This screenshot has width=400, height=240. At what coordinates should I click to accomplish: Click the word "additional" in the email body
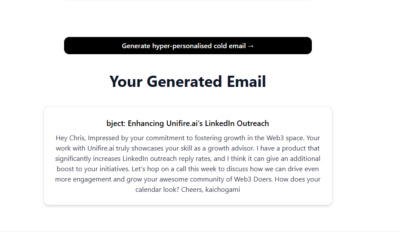pyautogui.click(x=305, y=159)
